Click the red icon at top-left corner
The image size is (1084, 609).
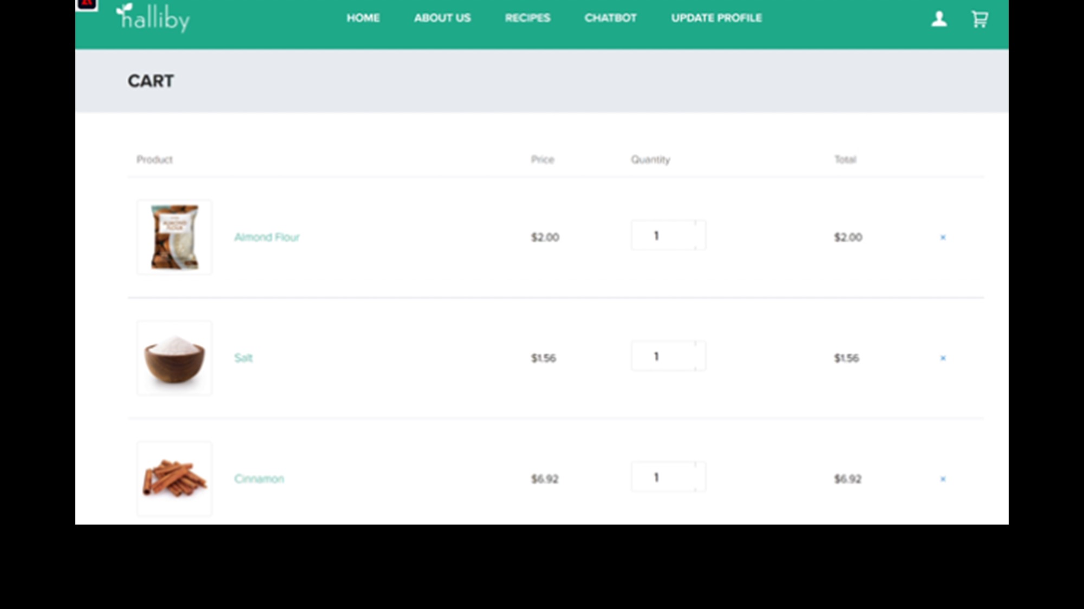click(87, 4)
